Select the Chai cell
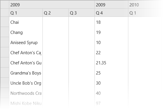Image resolution: width=163 pixels, height=109 pixels. pyautogui.click(x=26, y=22)
